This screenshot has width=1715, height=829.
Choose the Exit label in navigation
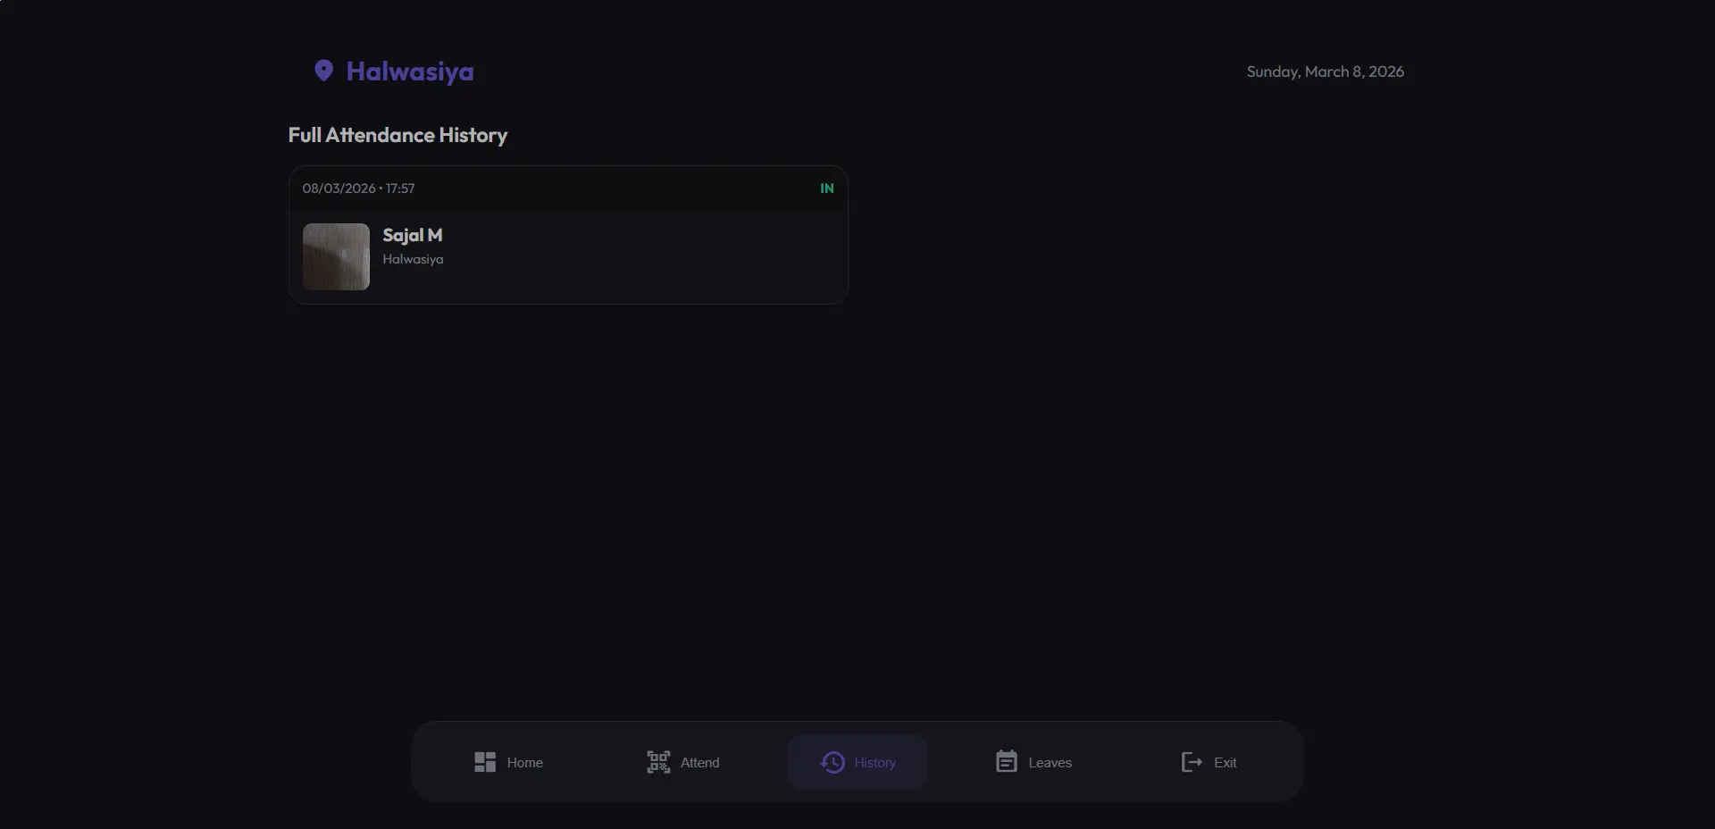pos(1226,763)
